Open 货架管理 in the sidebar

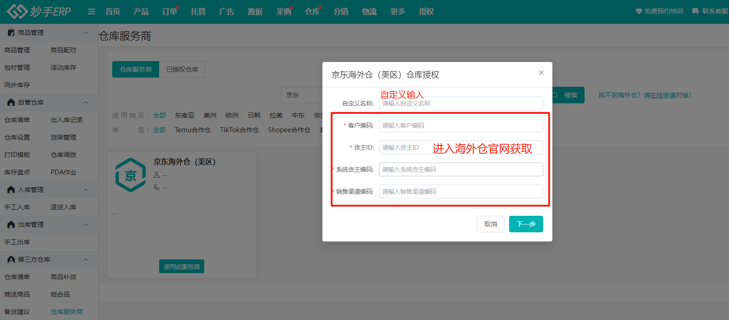click(x=63, y=137)
